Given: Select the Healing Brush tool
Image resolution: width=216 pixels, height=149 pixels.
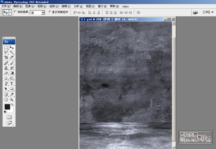Looking at the screenshot, I should click(6, 63).
